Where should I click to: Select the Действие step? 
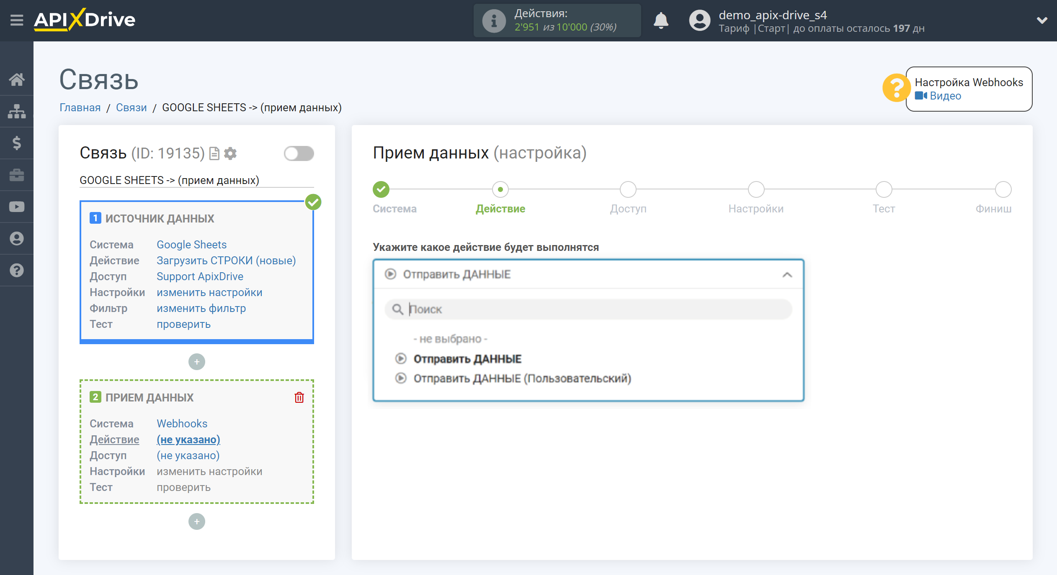500,189
